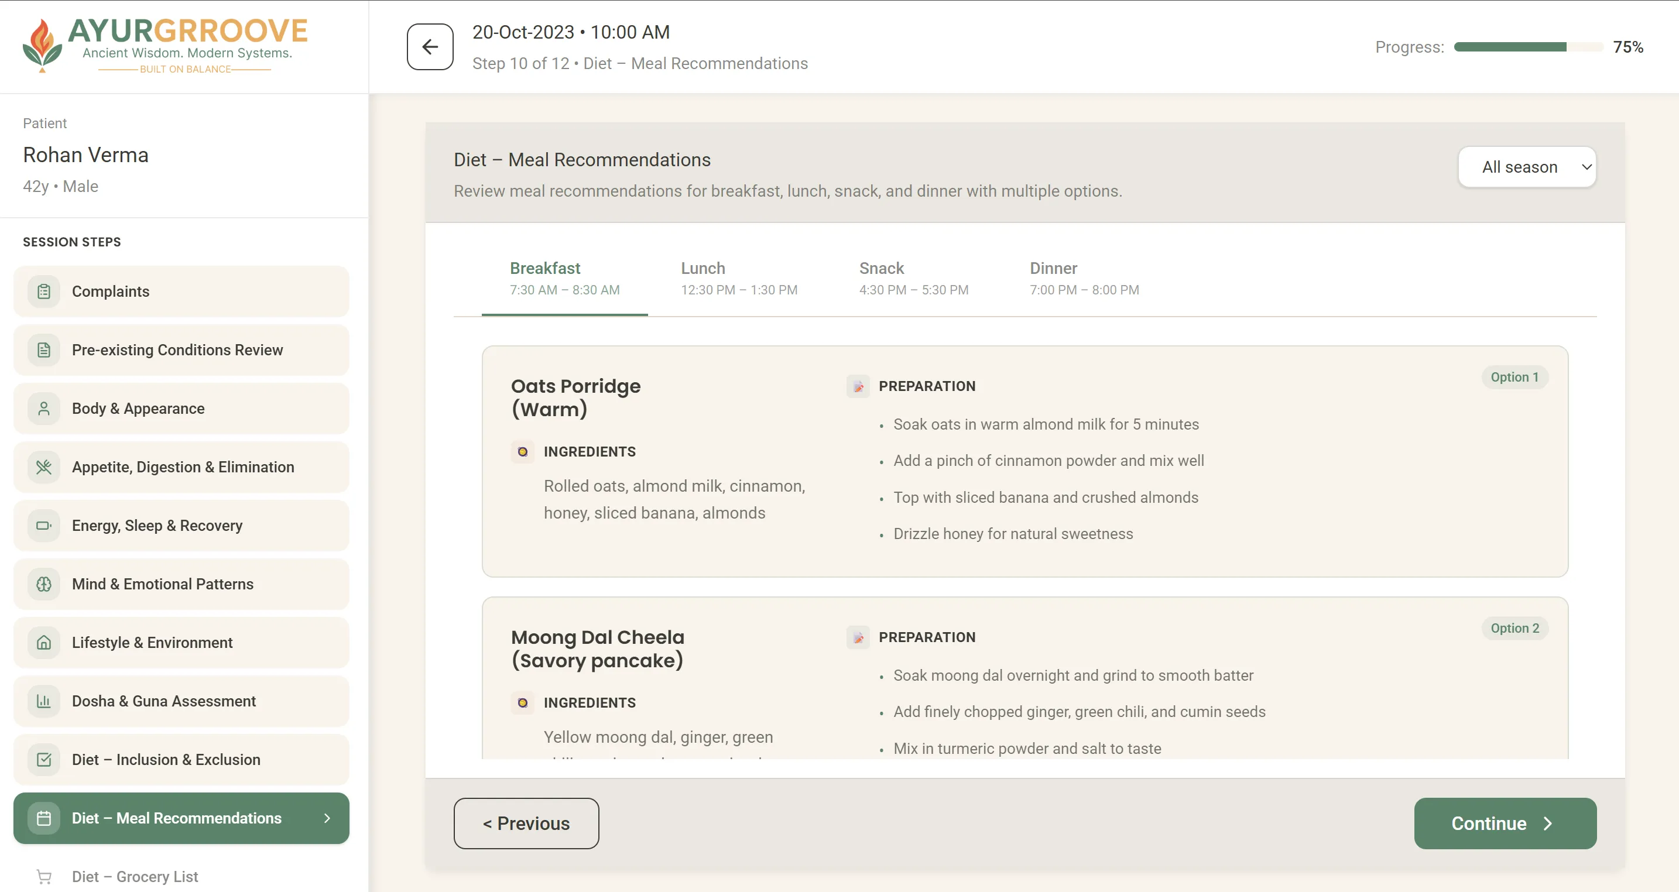Image resolution: width=1679 pixels, height=892 pixels.
Task: Open Appetite, Digestion & Elimination step
Action: pos(181,467)
